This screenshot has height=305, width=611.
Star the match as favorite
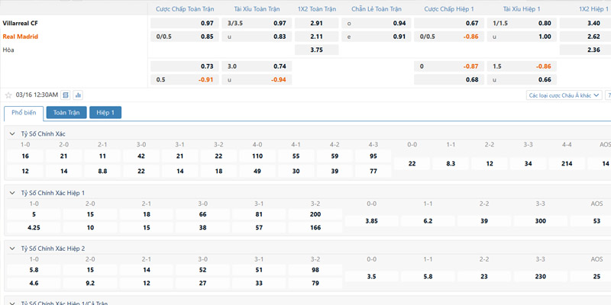8,95
